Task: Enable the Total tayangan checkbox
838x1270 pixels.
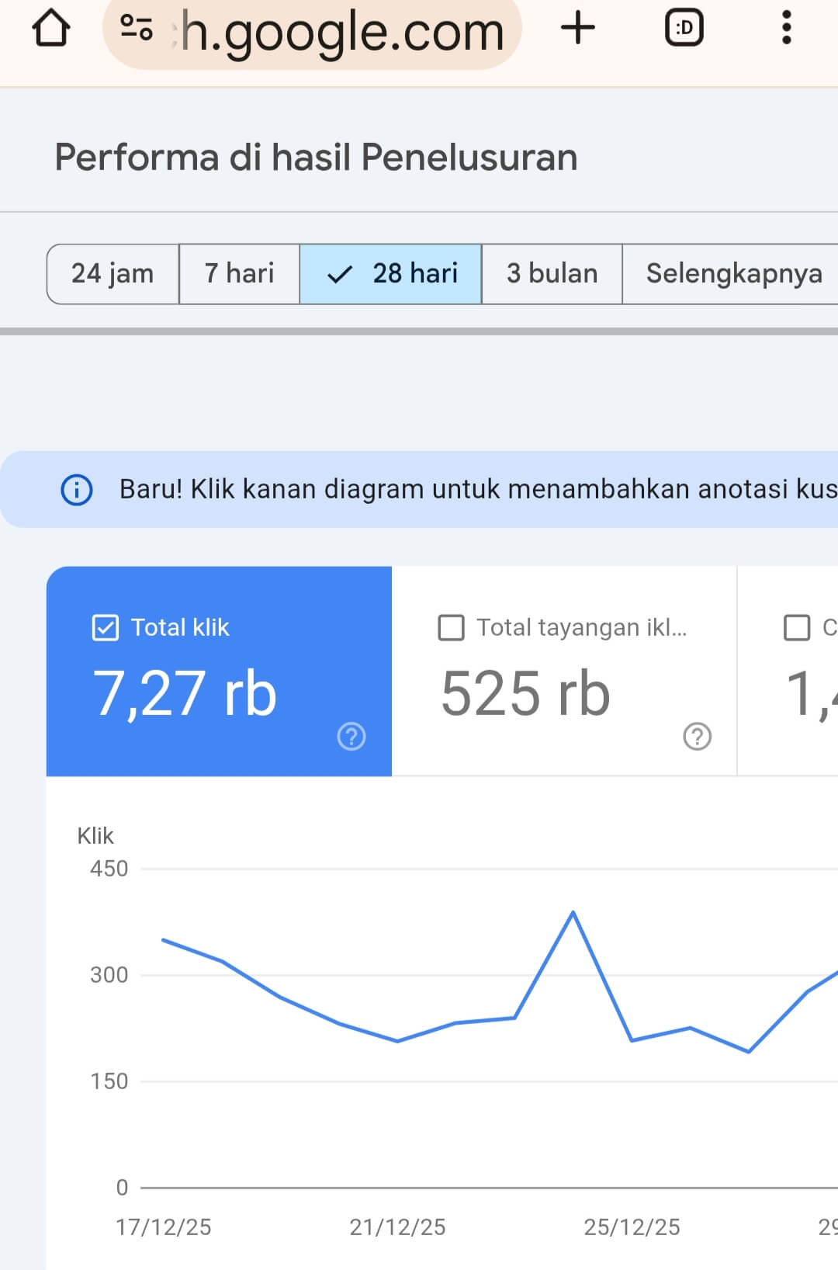Action: [x=451, y=627]
